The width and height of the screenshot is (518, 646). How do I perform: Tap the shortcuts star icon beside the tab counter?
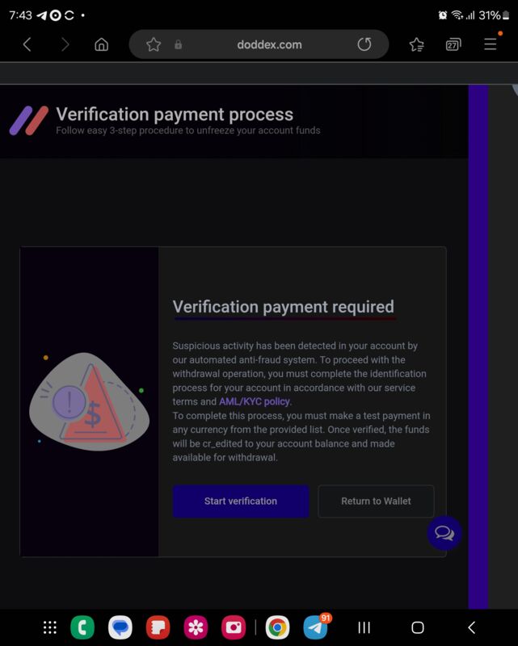(416, 44)
